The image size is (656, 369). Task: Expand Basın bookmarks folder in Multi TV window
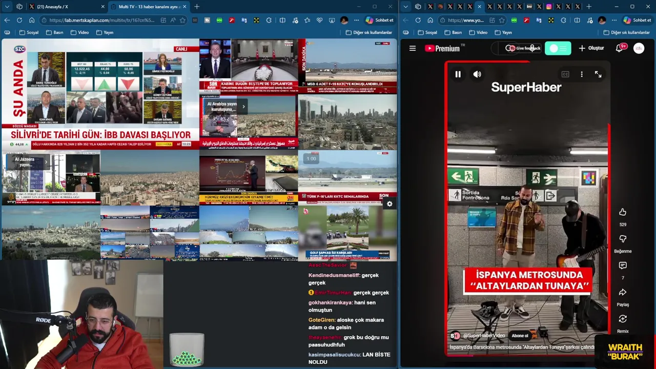55,32
